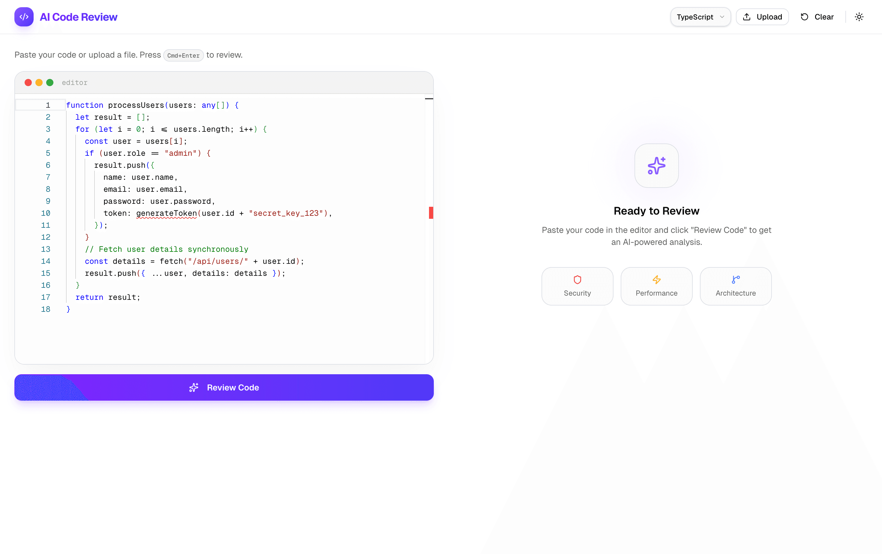882x554 pixels.
Task: Click the Upload button
Action: (x=762, y=17)
